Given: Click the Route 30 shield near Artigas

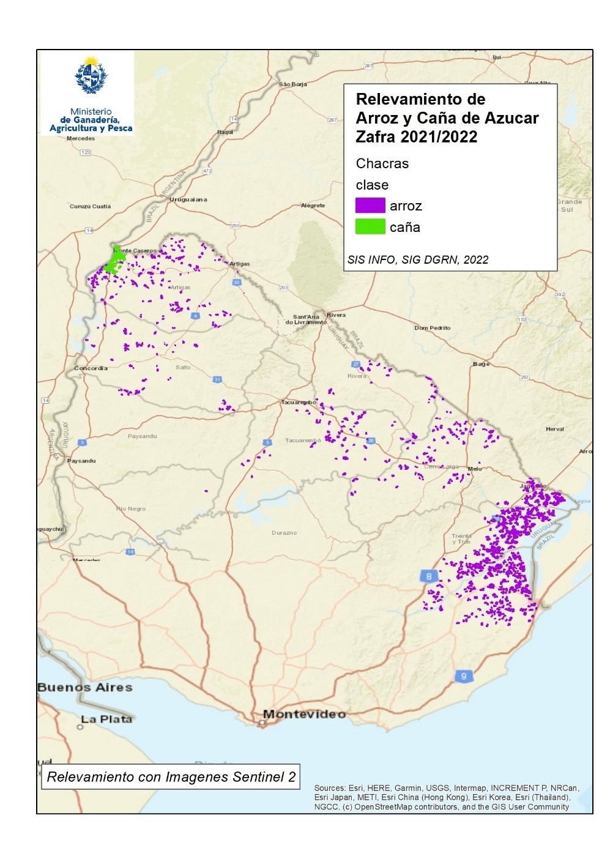Looking at the screenshot, I should [238, 282].
